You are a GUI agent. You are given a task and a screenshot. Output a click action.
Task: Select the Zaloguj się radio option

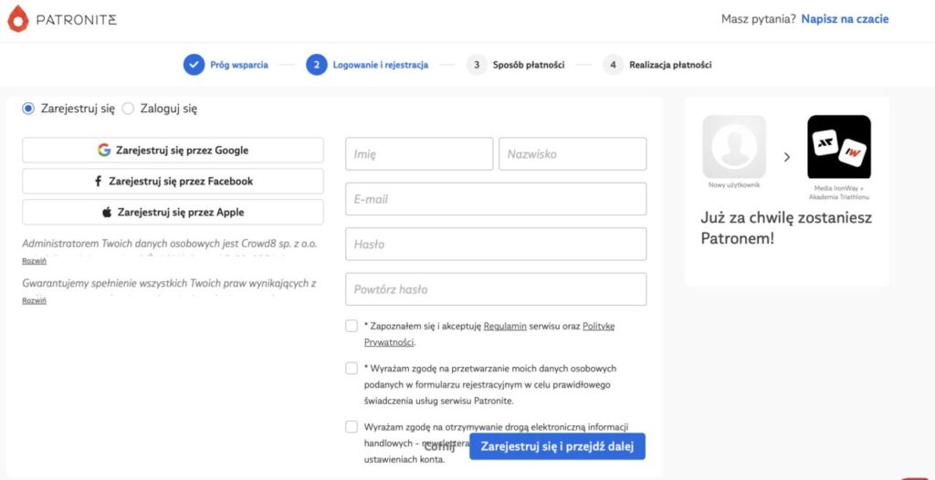(128, 109)
